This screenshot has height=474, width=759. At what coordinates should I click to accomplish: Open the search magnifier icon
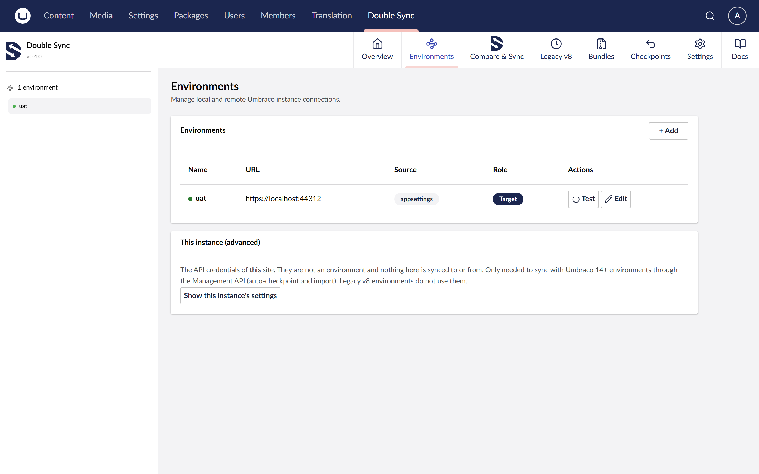(x=710, y=16)
